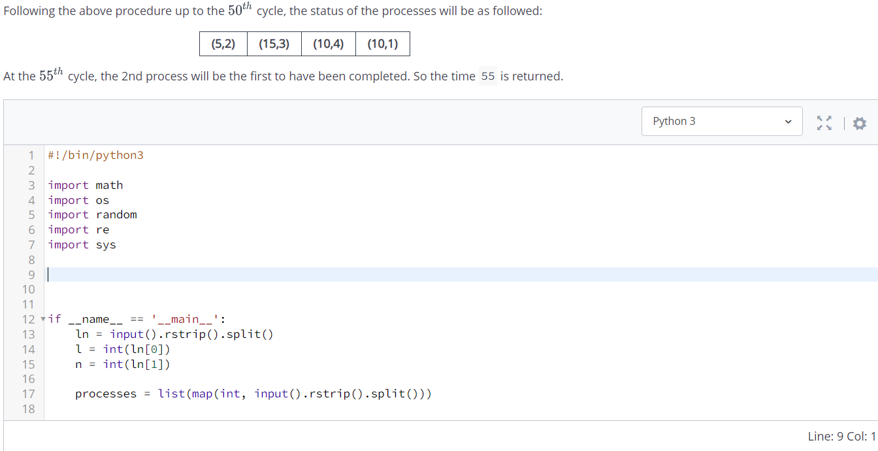The width and height of the screenshot is (878, 451).
Task: Click the 'n = int(ln[1])' line
Action: [123, 364]
